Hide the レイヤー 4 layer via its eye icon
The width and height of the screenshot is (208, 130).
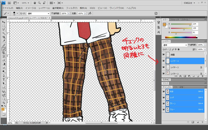tap(163, 61)
